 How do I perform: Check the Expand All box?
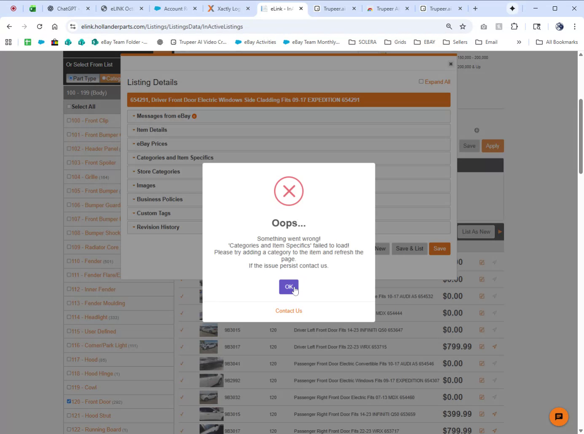pos(421,81)
